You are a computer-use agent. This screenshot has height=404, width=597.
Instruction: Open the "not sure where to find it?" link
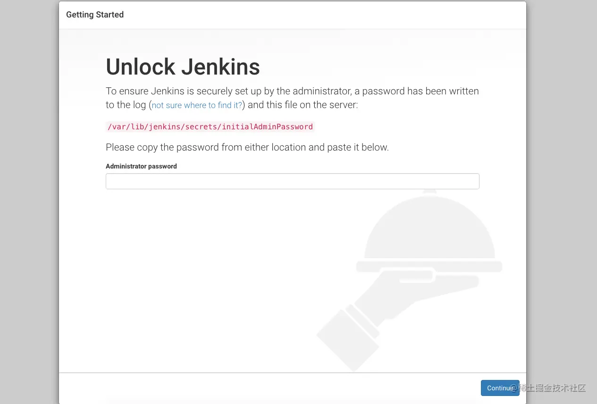click(197, 105)
